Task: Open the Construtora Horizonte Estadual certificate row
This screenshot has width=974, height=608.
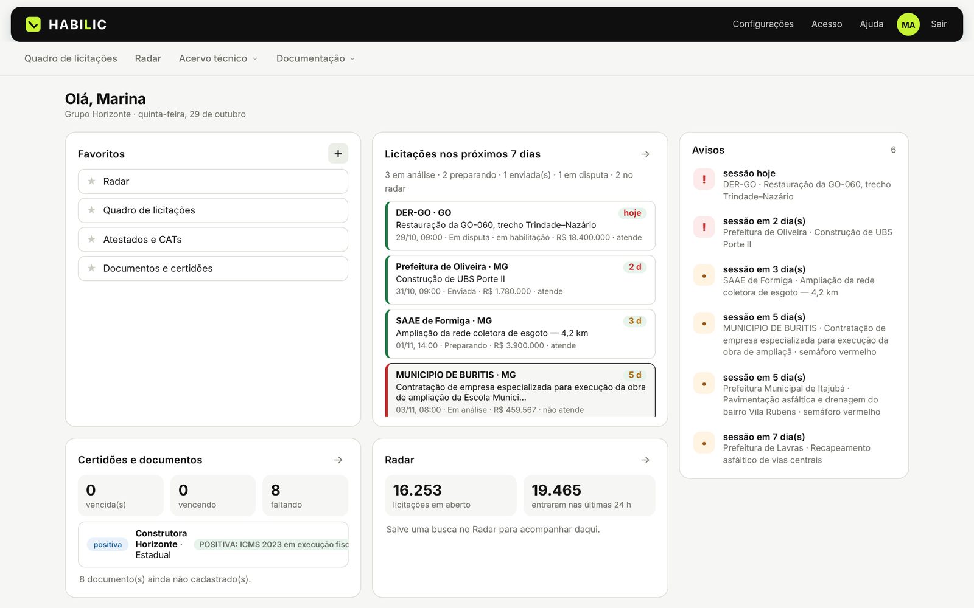Action: pyautogui.click(x=213, y=544)
